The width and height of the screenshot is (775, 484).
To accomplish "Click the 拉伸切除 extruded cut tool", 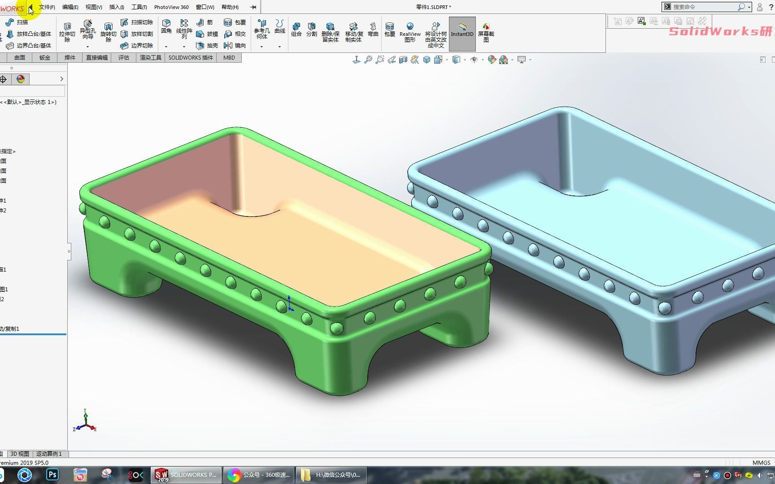I will coord(67,32).
